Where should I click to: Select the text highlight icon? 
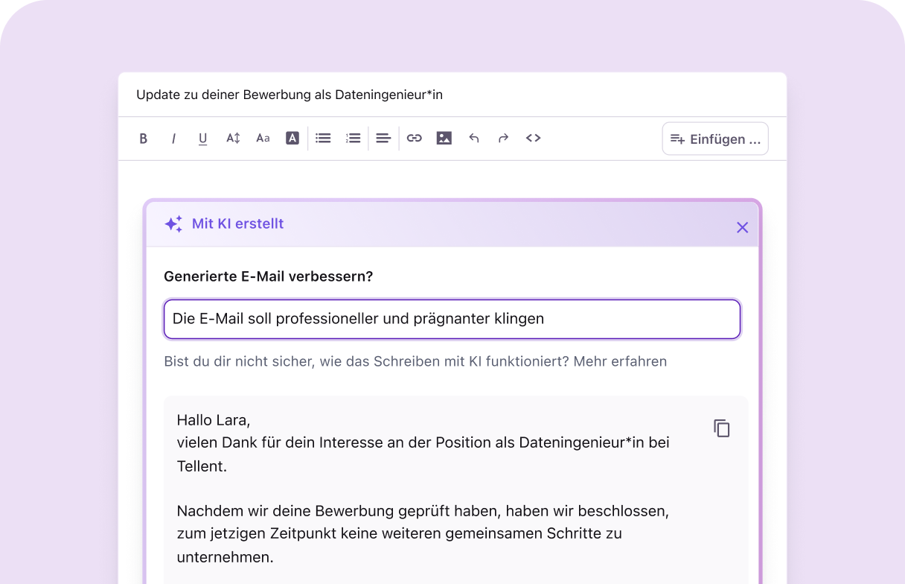(x=292, y=138)
